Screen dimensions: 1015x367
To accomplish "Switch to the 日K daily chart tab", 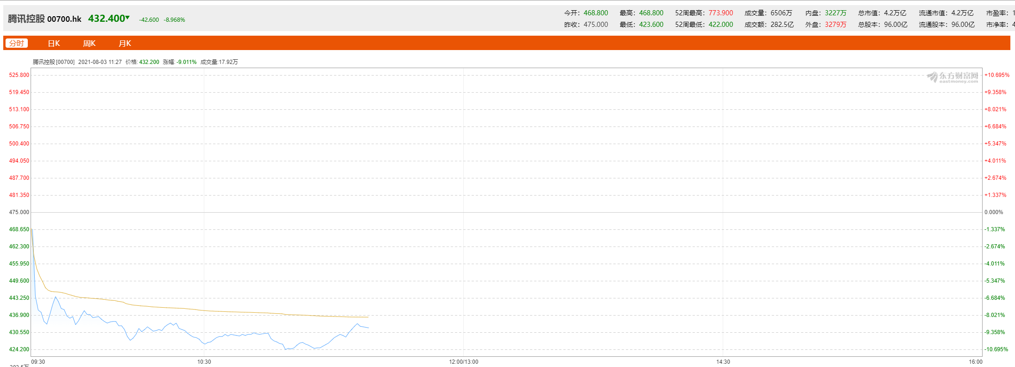I will tap(54, 43).
